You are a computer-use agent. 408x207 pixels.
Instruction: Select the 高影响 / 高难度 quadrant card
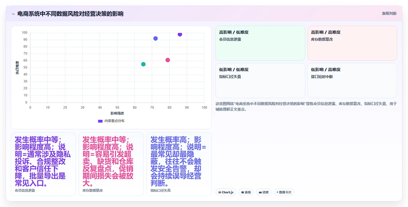pyautogui.click(x=352, y=43)
